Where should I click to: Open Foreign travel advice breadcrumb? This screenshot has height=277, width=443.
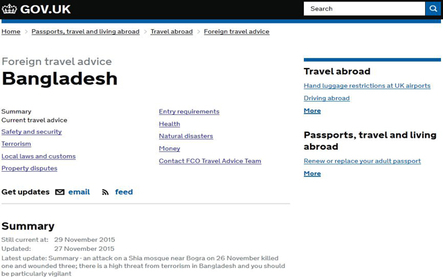237,31
